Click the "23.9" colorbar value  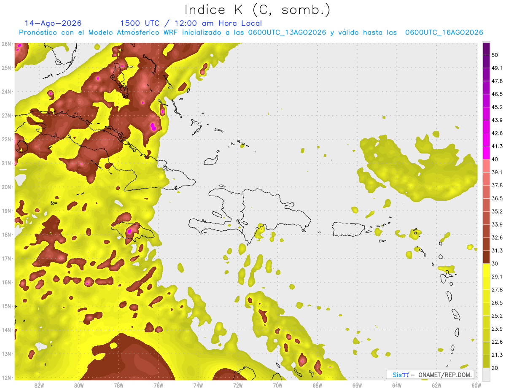[x=497, y=329]
